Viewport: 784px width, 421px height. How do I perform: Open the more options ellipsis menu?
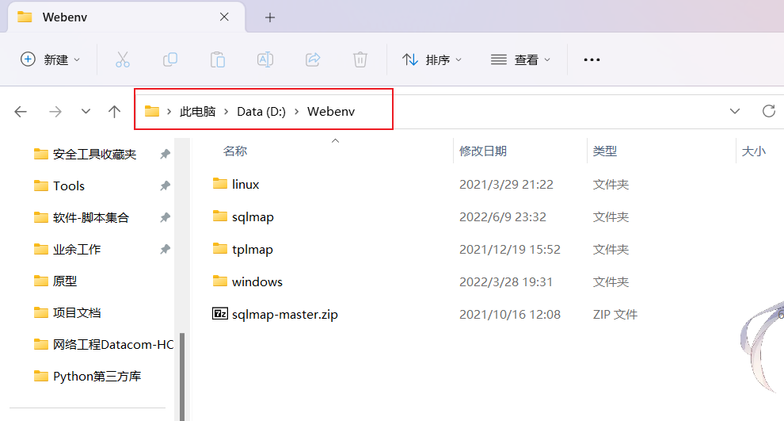(592, 59)
